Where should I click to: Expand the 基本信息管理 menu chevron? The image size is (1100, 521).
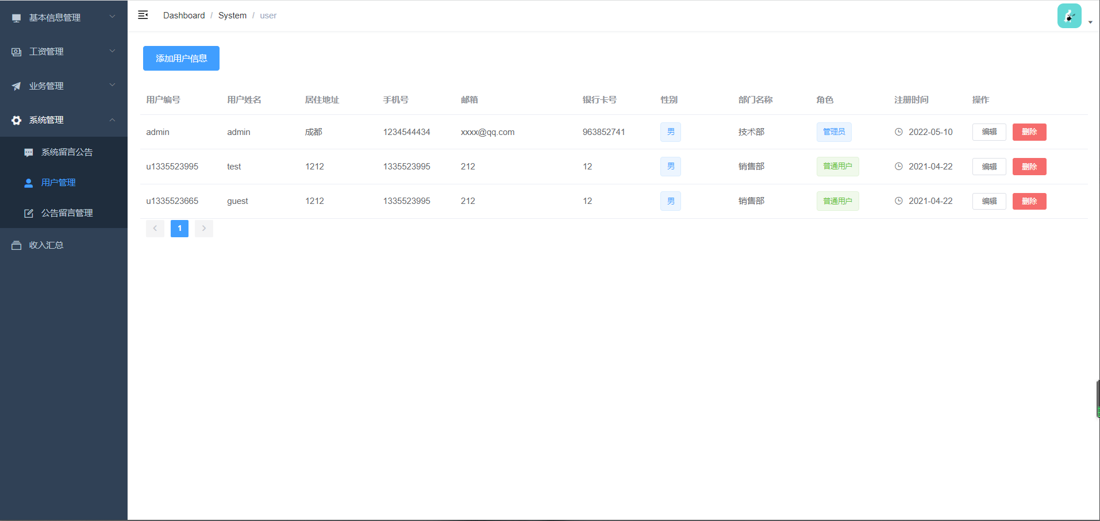click(112, 17)
